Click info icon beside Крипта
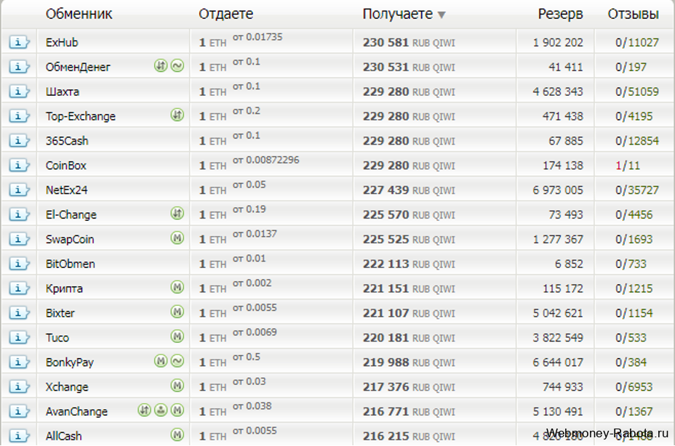This screenshot has height=446, width=675. 19,288
